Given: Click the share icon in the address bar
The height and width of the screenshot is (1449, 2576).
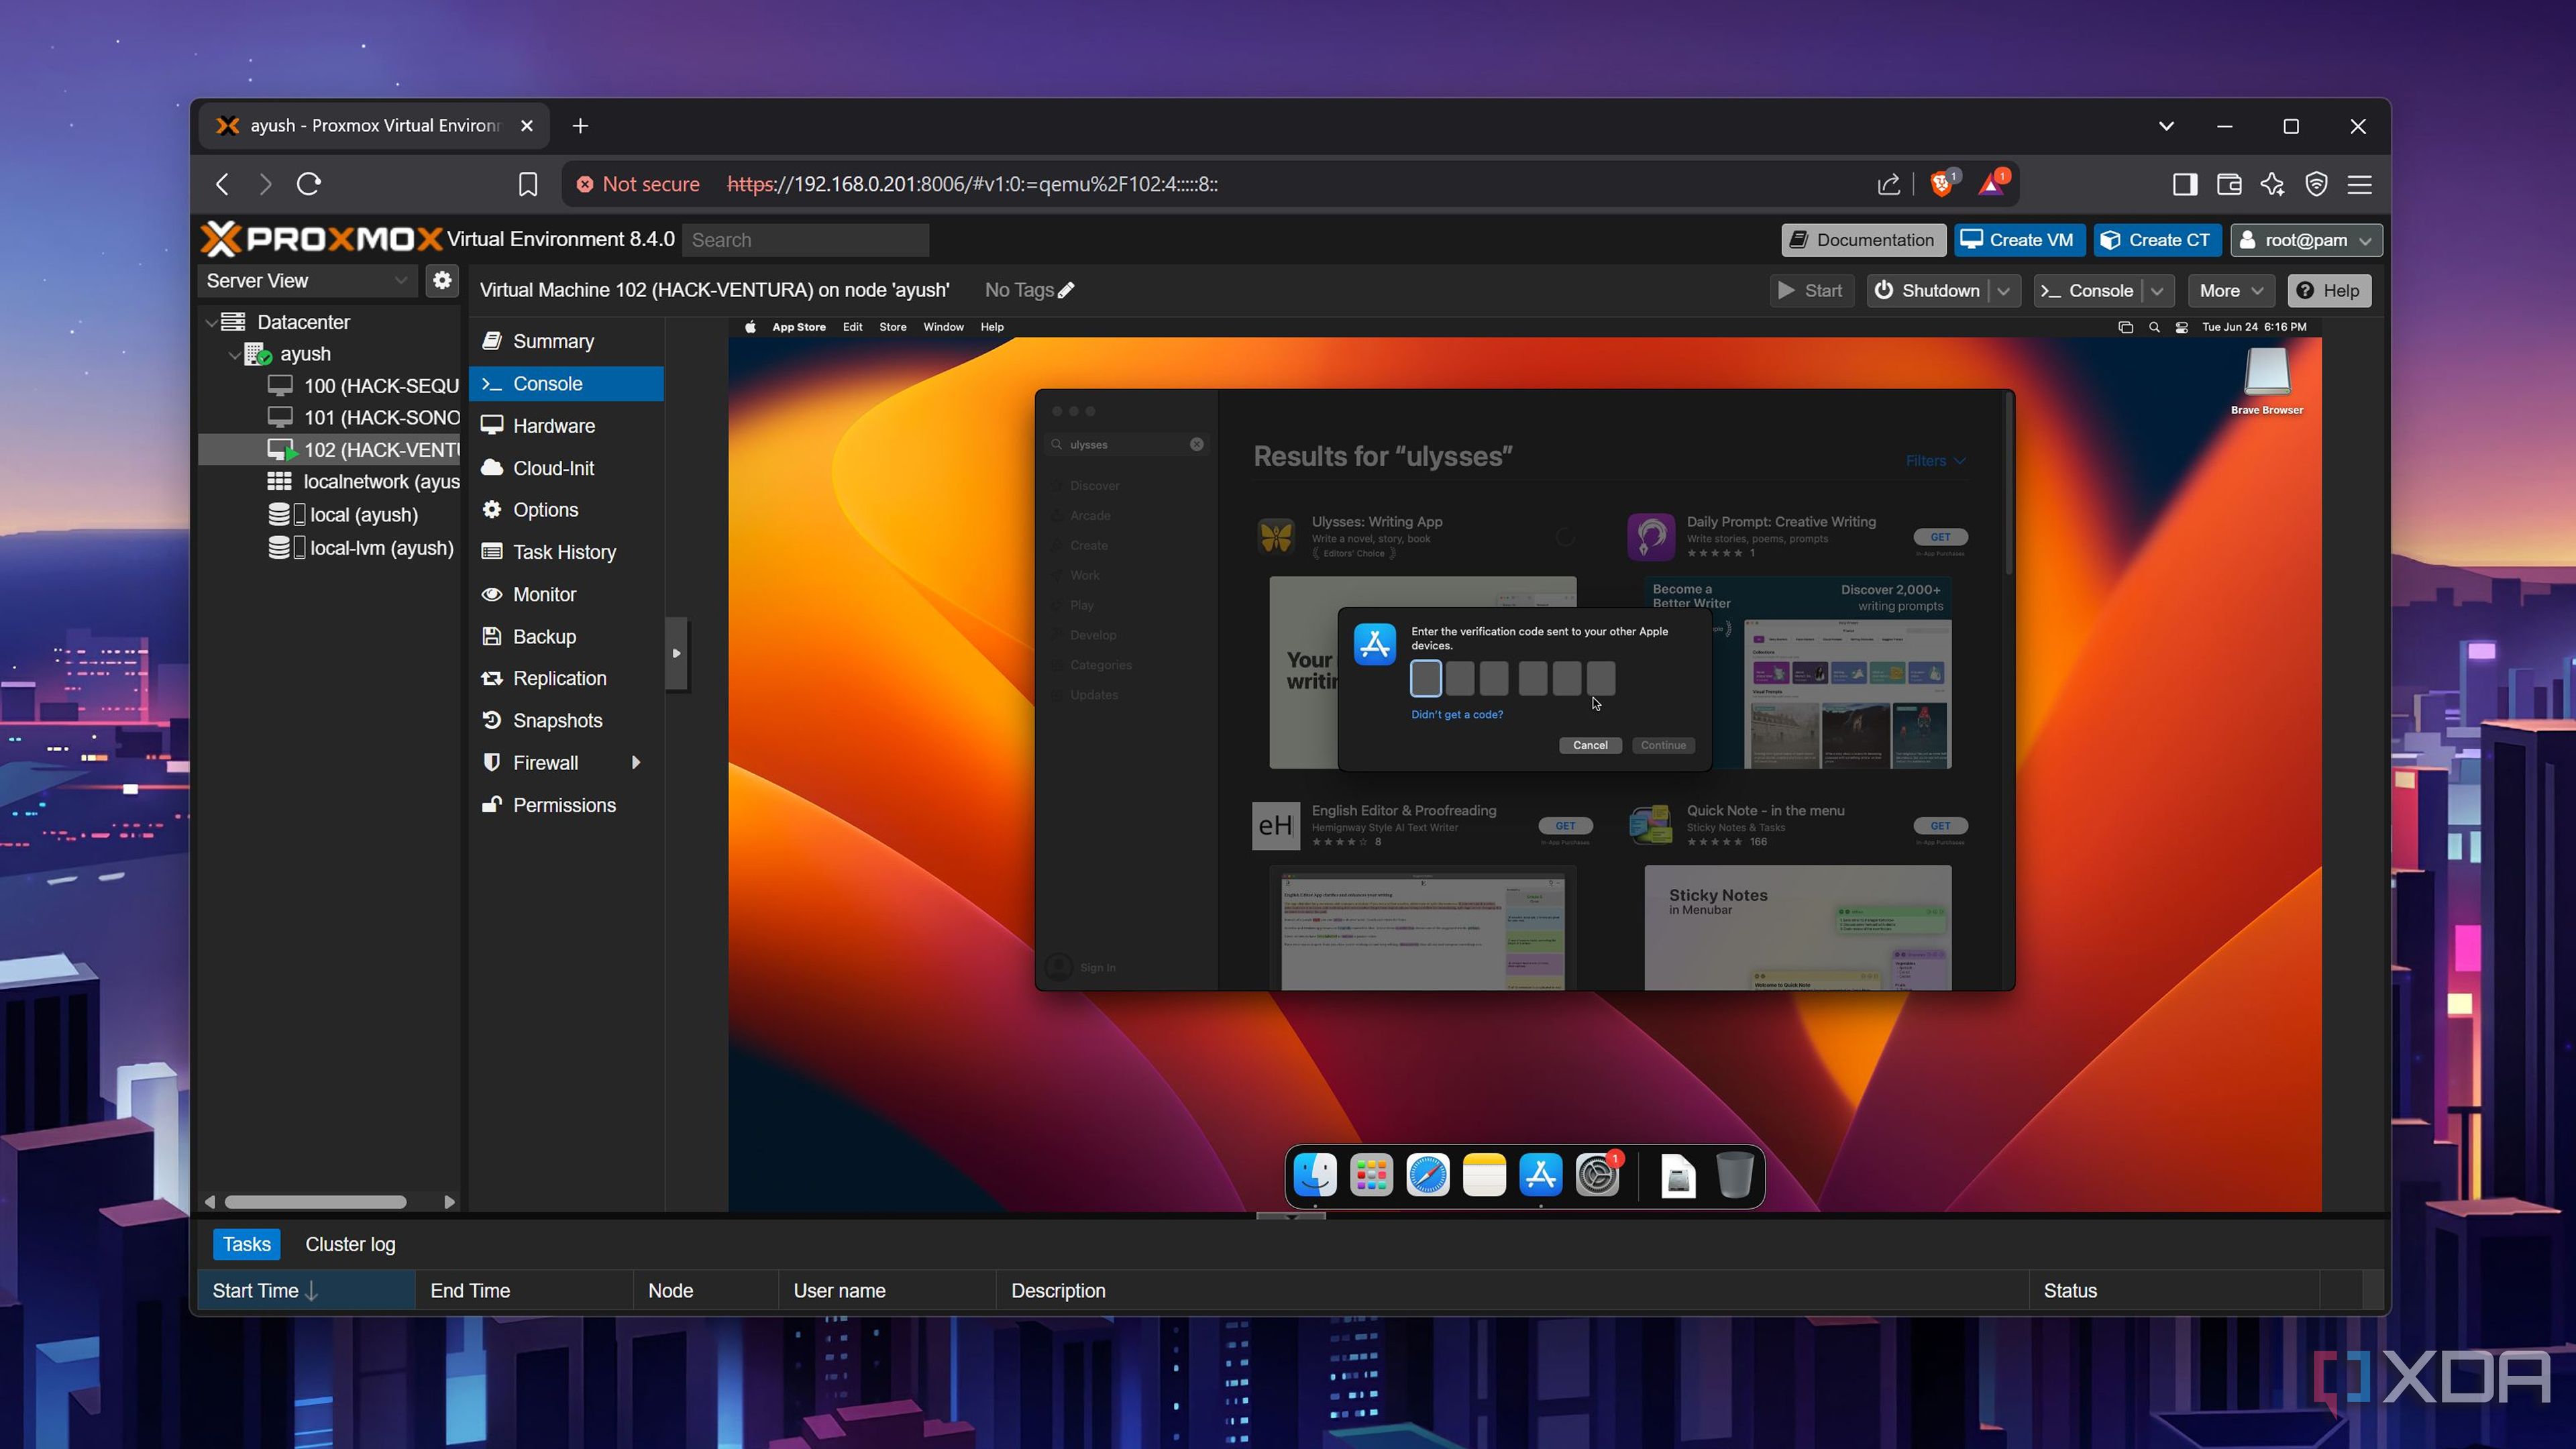Looking at the screenshot, I should coord(1888,184).
